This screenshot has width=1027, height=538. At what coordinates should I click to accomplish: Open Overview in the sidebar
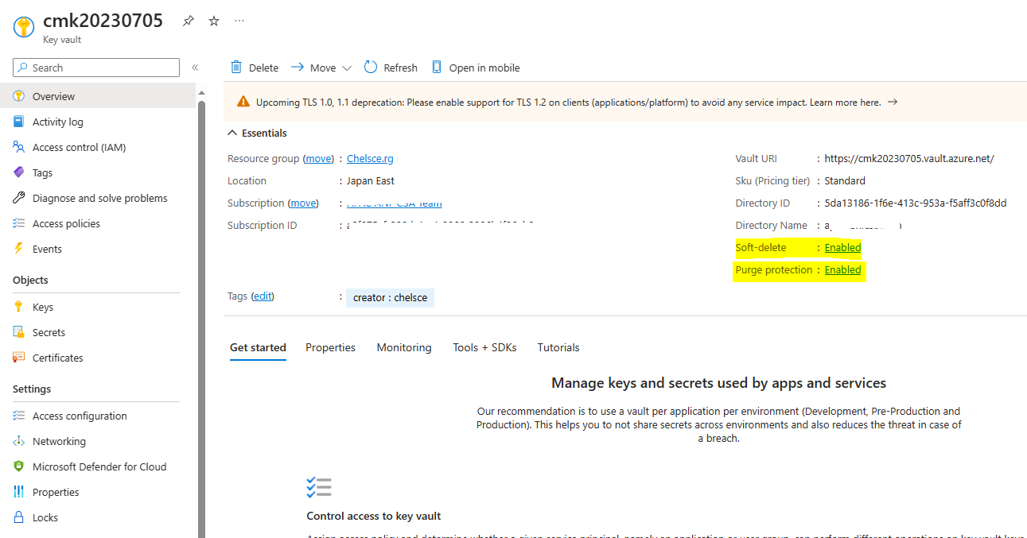click(x=98, y=96)
